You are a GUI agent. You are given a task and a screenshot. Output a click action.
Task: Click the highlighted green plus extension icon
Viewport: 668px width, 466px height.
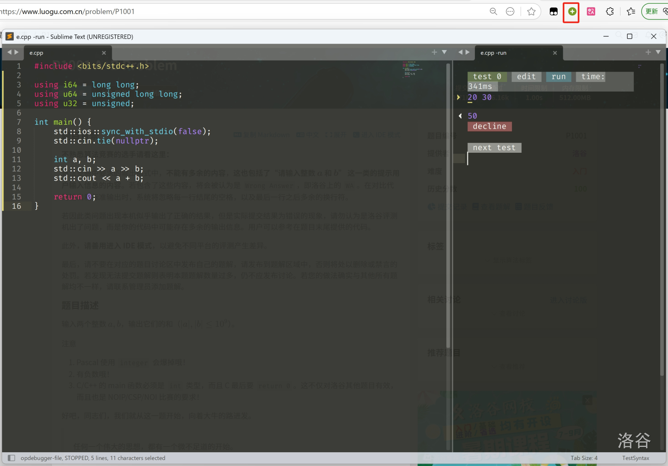571,11
